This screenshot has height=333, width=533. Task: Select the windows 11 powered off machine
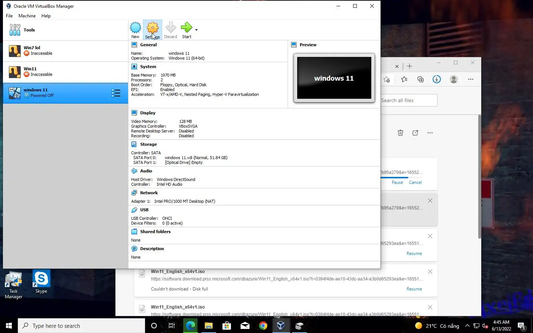tap(66, 93)
